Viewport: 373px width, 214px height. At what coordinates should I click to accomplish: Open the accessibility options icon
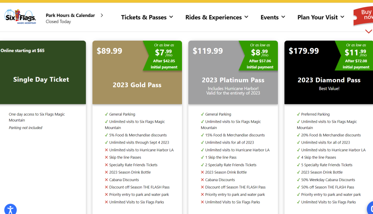tap(10, 209)
